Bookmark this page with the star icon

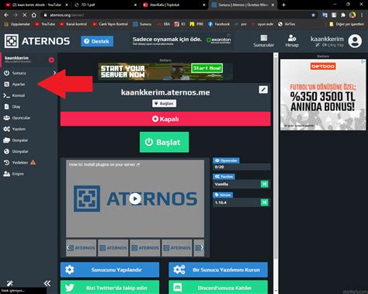pyautogui.click(x=314, y=15)
